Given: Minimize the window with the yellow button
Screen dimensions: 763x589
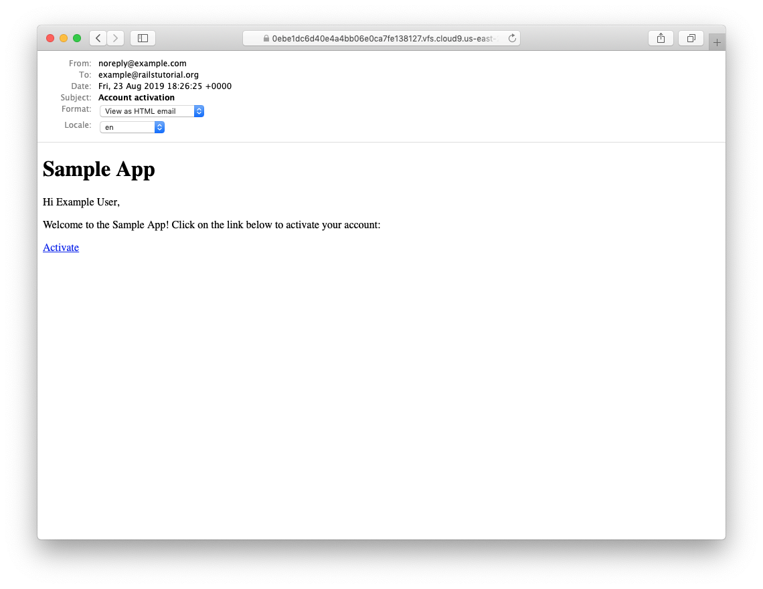Looking at the screenshot, I should [64, 38].
